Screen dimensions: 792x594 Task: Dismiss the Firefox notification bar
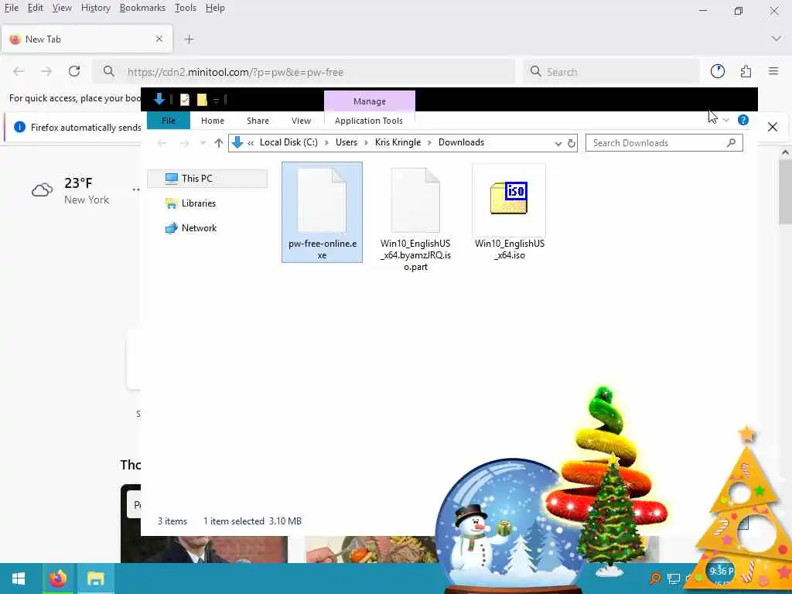773,127
